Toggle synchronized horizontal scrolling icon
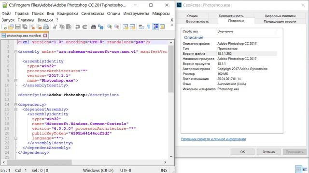 pos(132,27)
